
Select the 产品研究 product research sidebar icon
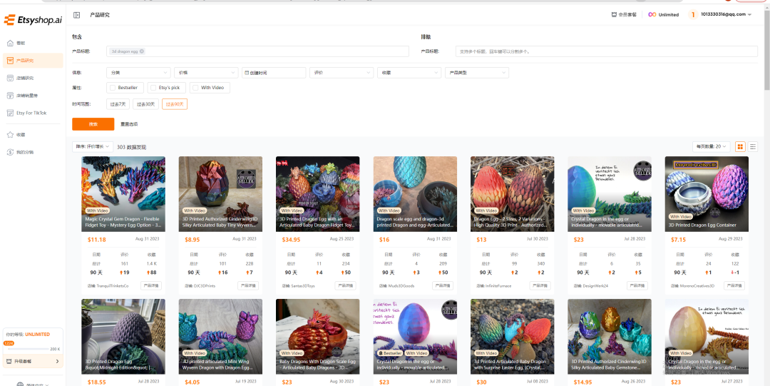10,61
